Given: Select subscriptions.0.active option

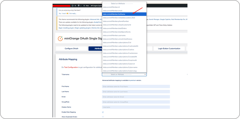Looking at the screenshot, I should tap(124, 50).
